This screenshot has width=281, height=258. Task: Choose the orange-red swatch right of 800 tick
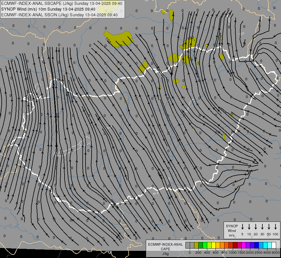[x=226, y=245]
